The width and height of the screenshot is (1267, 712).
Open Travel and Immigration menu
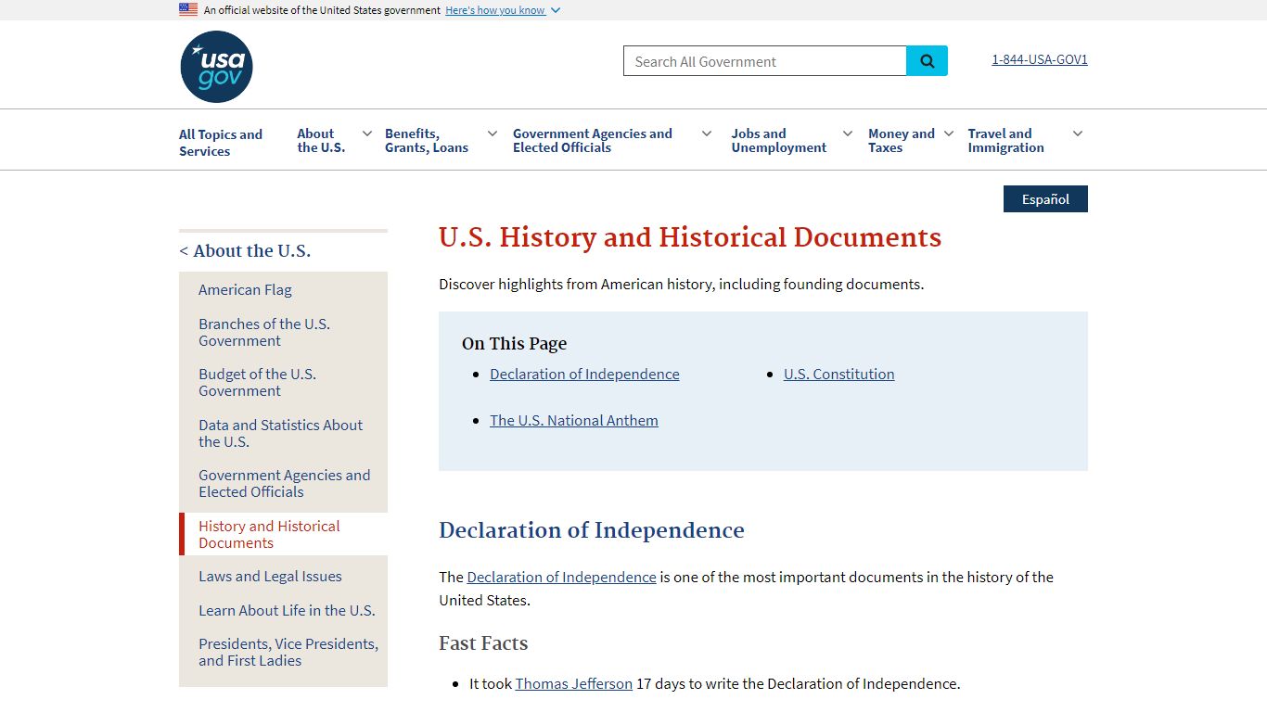[1006, 140]
